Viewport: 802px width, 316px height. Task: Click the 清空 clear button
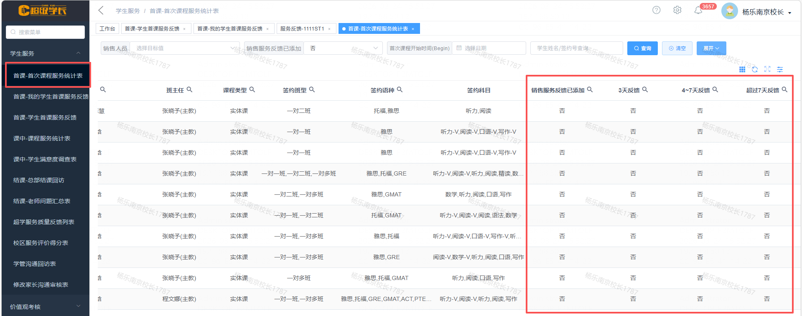pos(677,48)
